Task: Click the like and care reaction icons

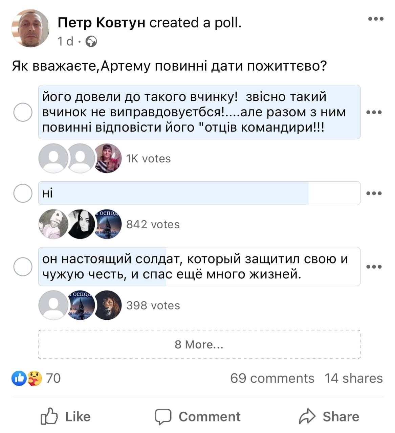Action: 27,378
